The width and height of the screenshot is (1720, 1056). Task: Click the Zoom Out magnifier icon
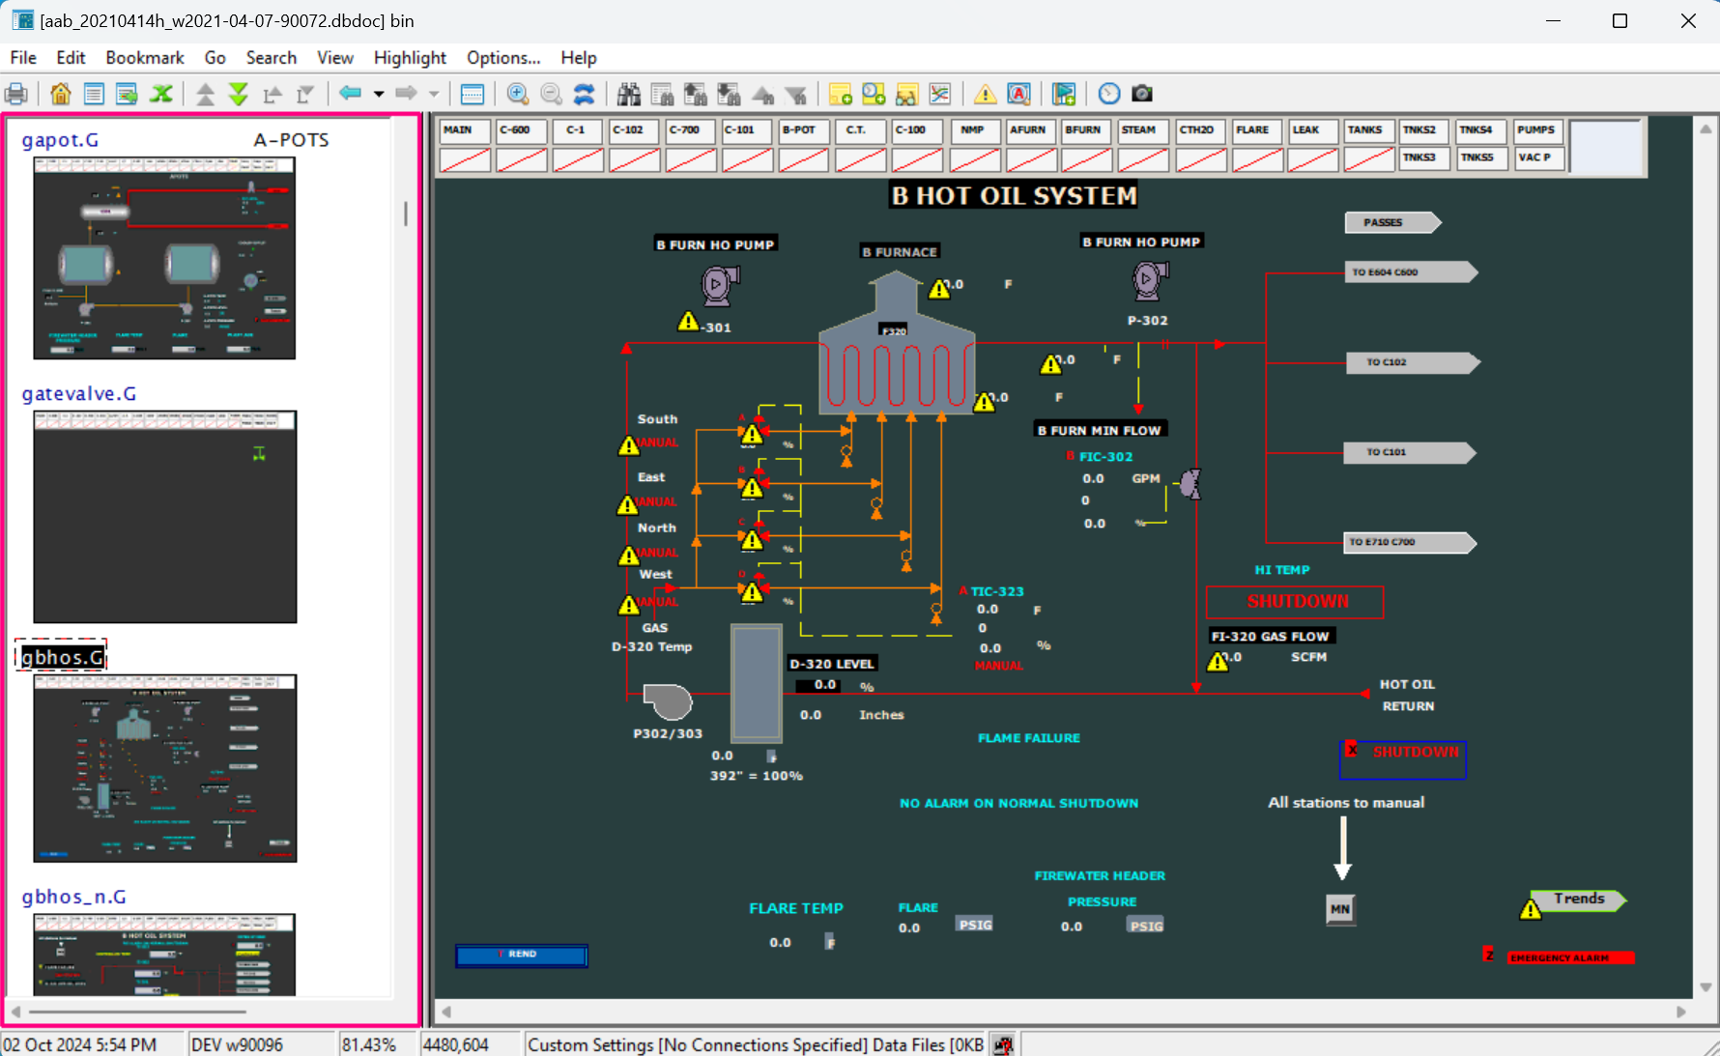coord(551,94)
